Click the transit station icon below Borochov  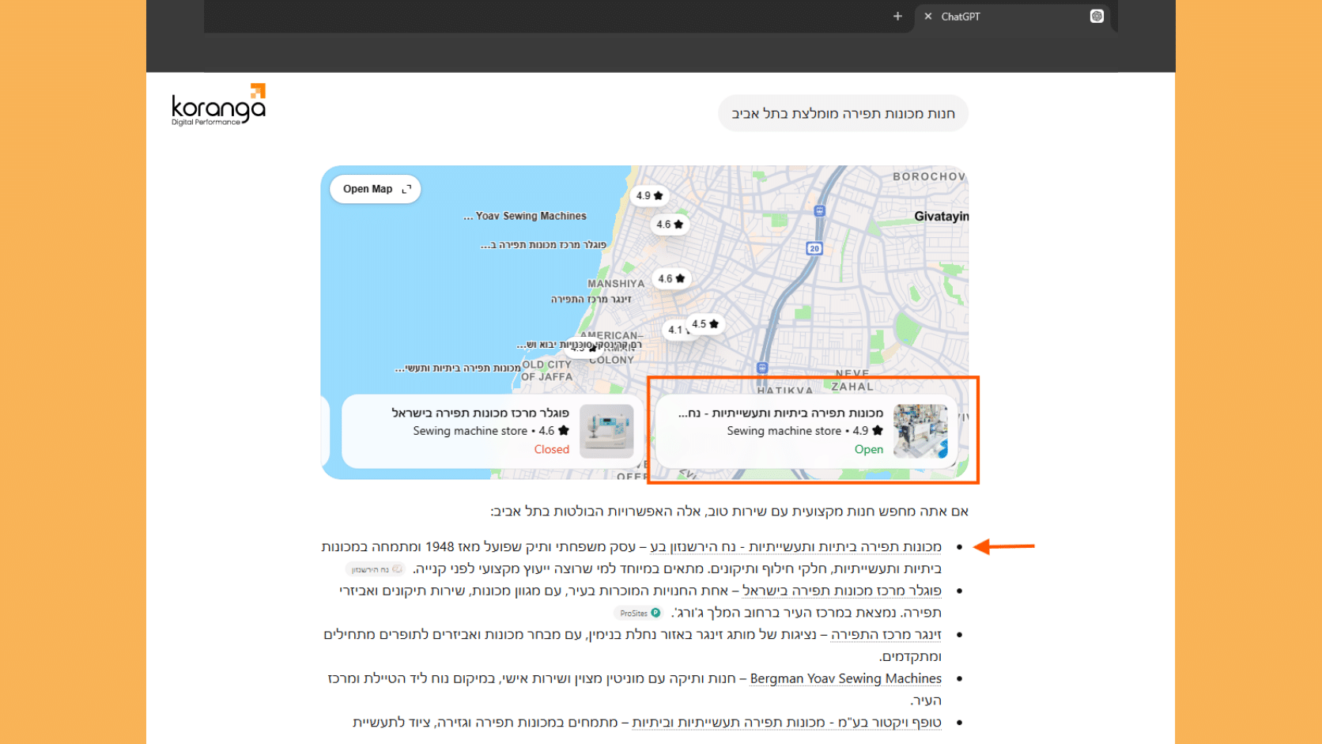tap(819, 211)
